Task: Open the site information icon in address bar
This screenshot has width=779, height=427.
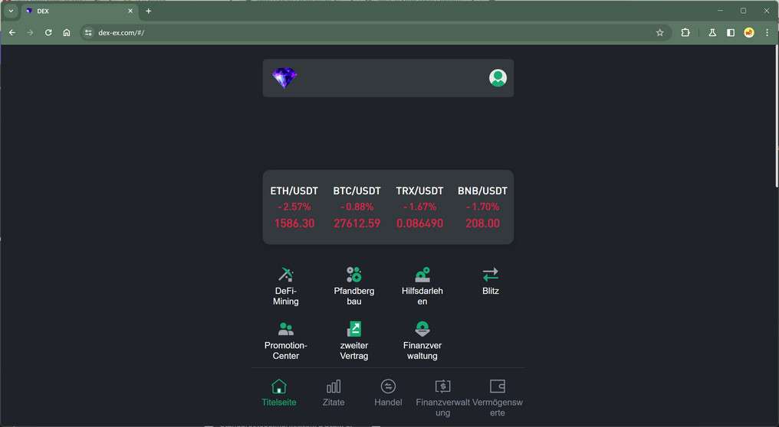Action: (88, 33)
